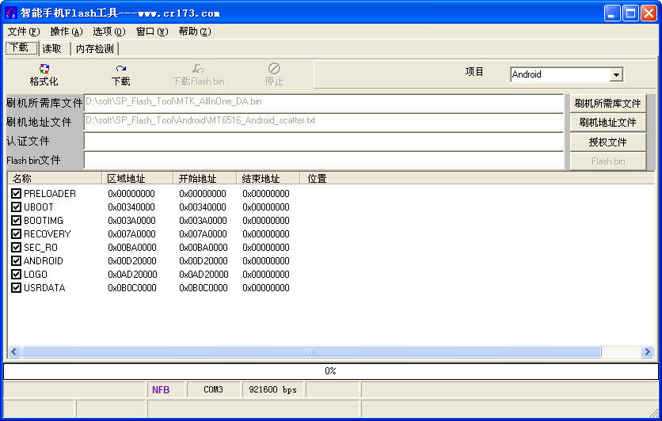The image size is (662, 421).
Task: Click the application icon in title bar
Action: [11, 13]
